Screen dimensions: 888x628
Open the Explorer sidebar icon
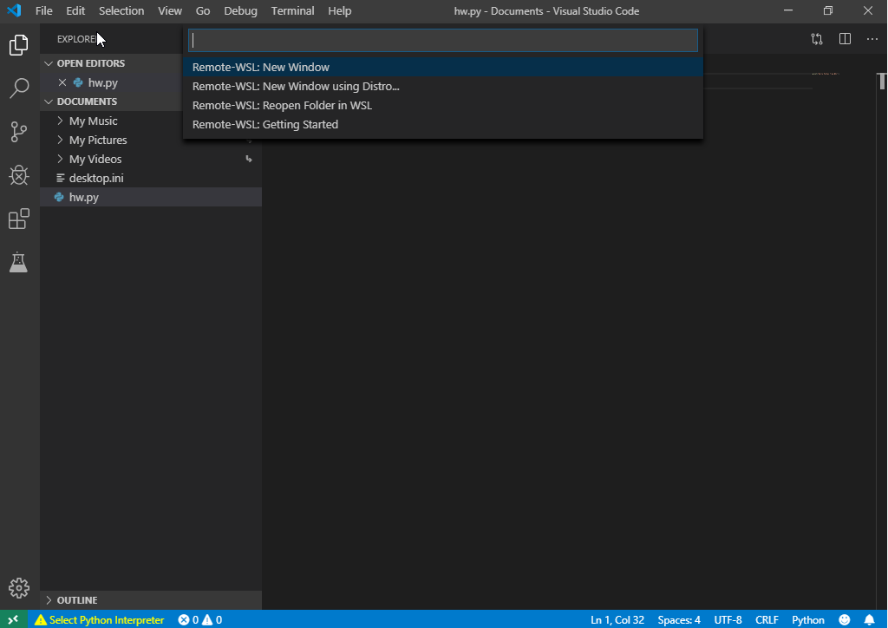tap(19, 44)
